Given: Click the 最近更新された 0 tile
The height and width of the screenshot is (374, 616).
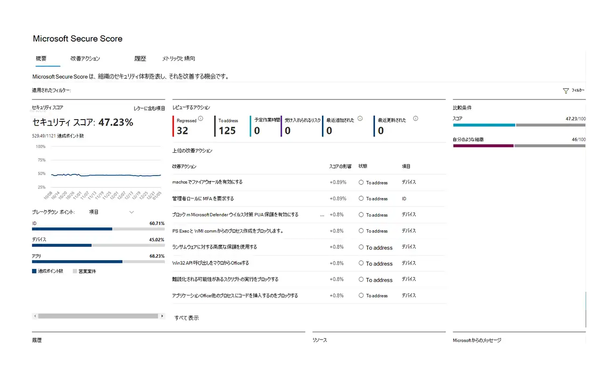Looking at the screenshot, I should 397,127.
